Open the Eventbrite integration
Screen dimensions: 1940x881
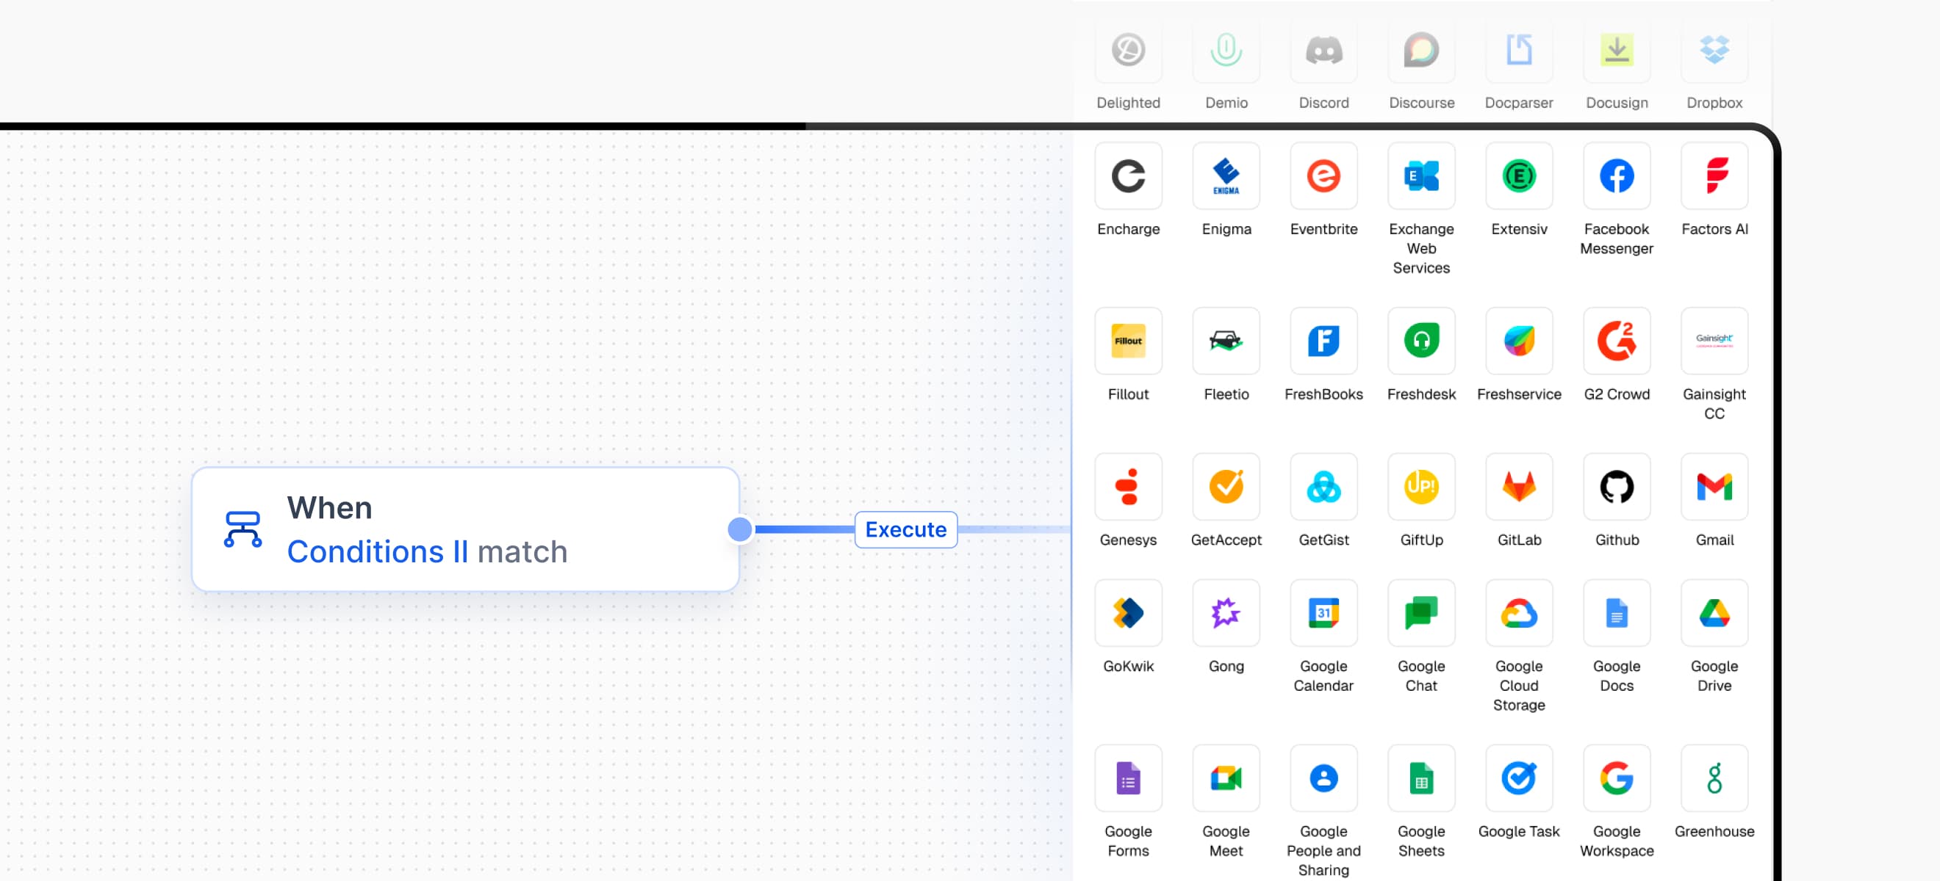pyautogui.click(x=1323, y=176)
